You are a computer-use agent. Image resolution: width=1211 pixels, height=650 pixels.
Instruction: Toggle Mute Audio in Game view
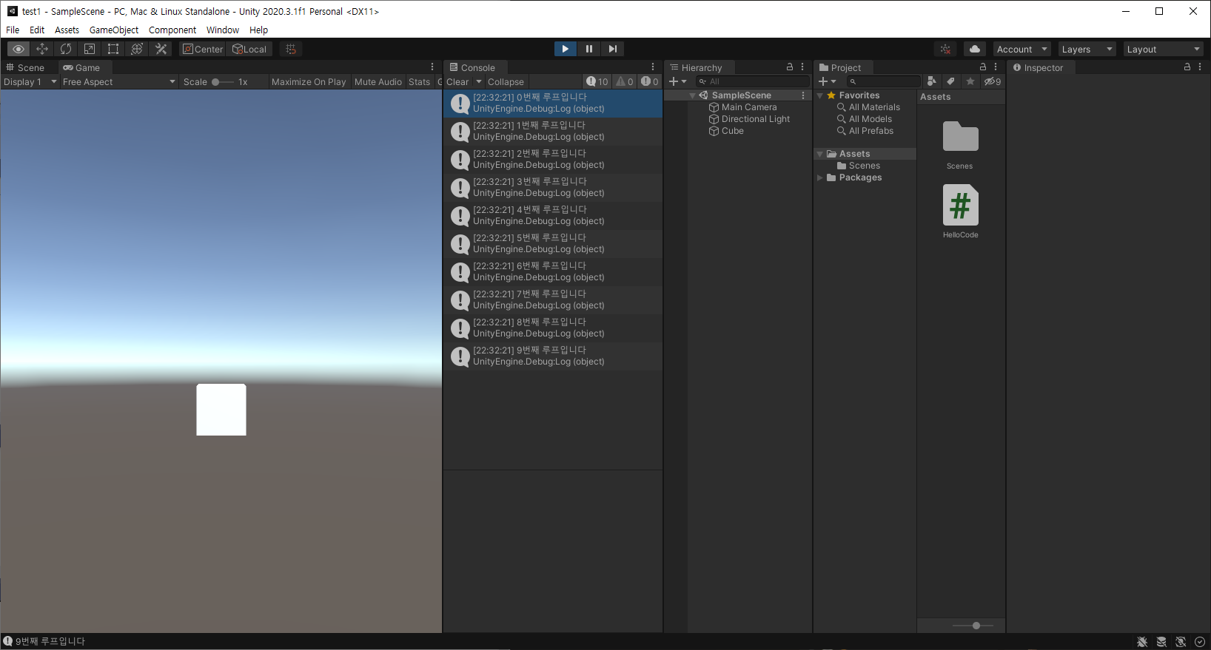pyautogui.click(x=378, y=82)
